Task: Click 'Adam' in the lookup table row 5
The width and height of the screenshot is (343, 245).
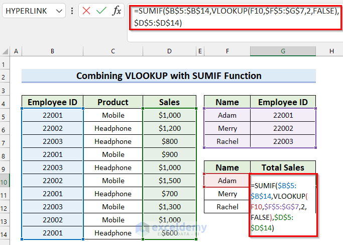Action: (227, 115)
